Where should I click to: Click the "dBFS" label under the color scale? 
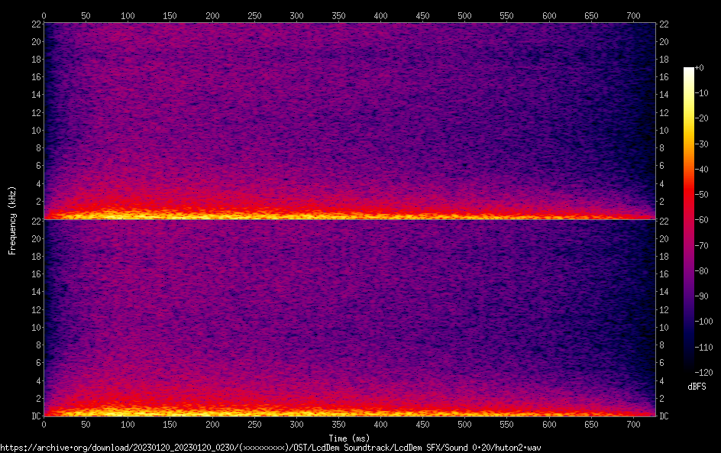697,387
